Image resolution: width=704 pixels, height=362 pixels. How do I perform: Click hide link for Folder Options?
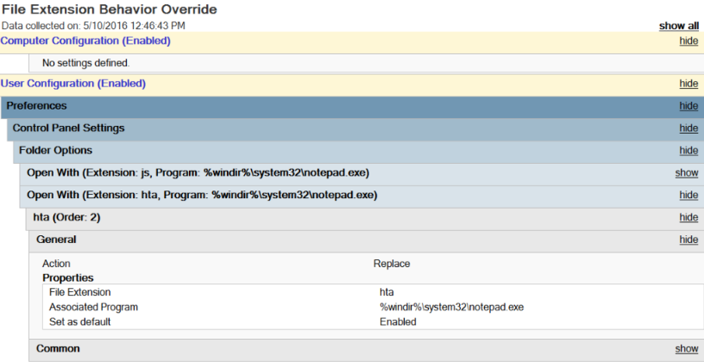click(x=688, y=151)
